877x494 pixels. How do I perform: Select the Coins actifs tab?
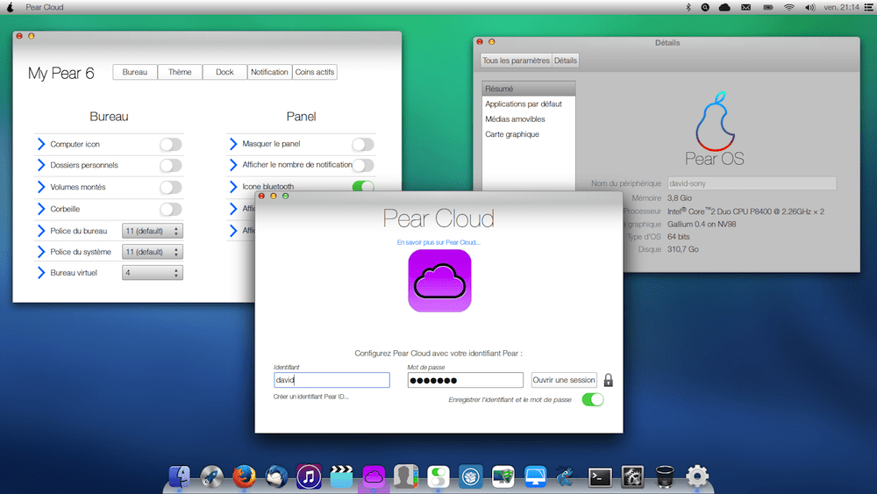tap(315, 72)
